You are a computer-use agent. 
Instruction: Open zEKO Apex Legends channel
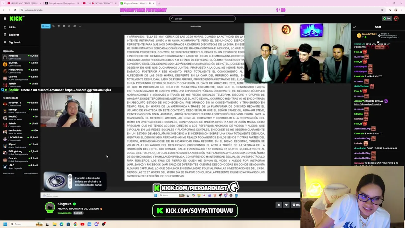[20, 167]
